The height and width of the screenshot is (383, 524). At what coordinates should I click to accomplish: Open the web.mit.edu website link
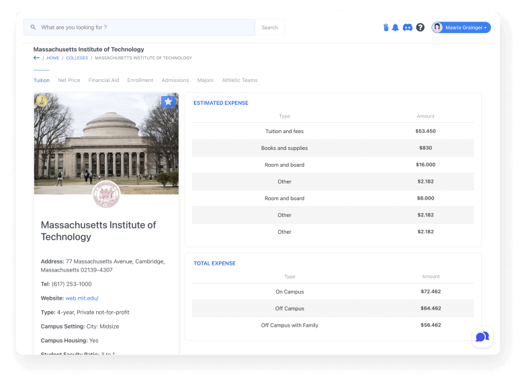(82, 298)
